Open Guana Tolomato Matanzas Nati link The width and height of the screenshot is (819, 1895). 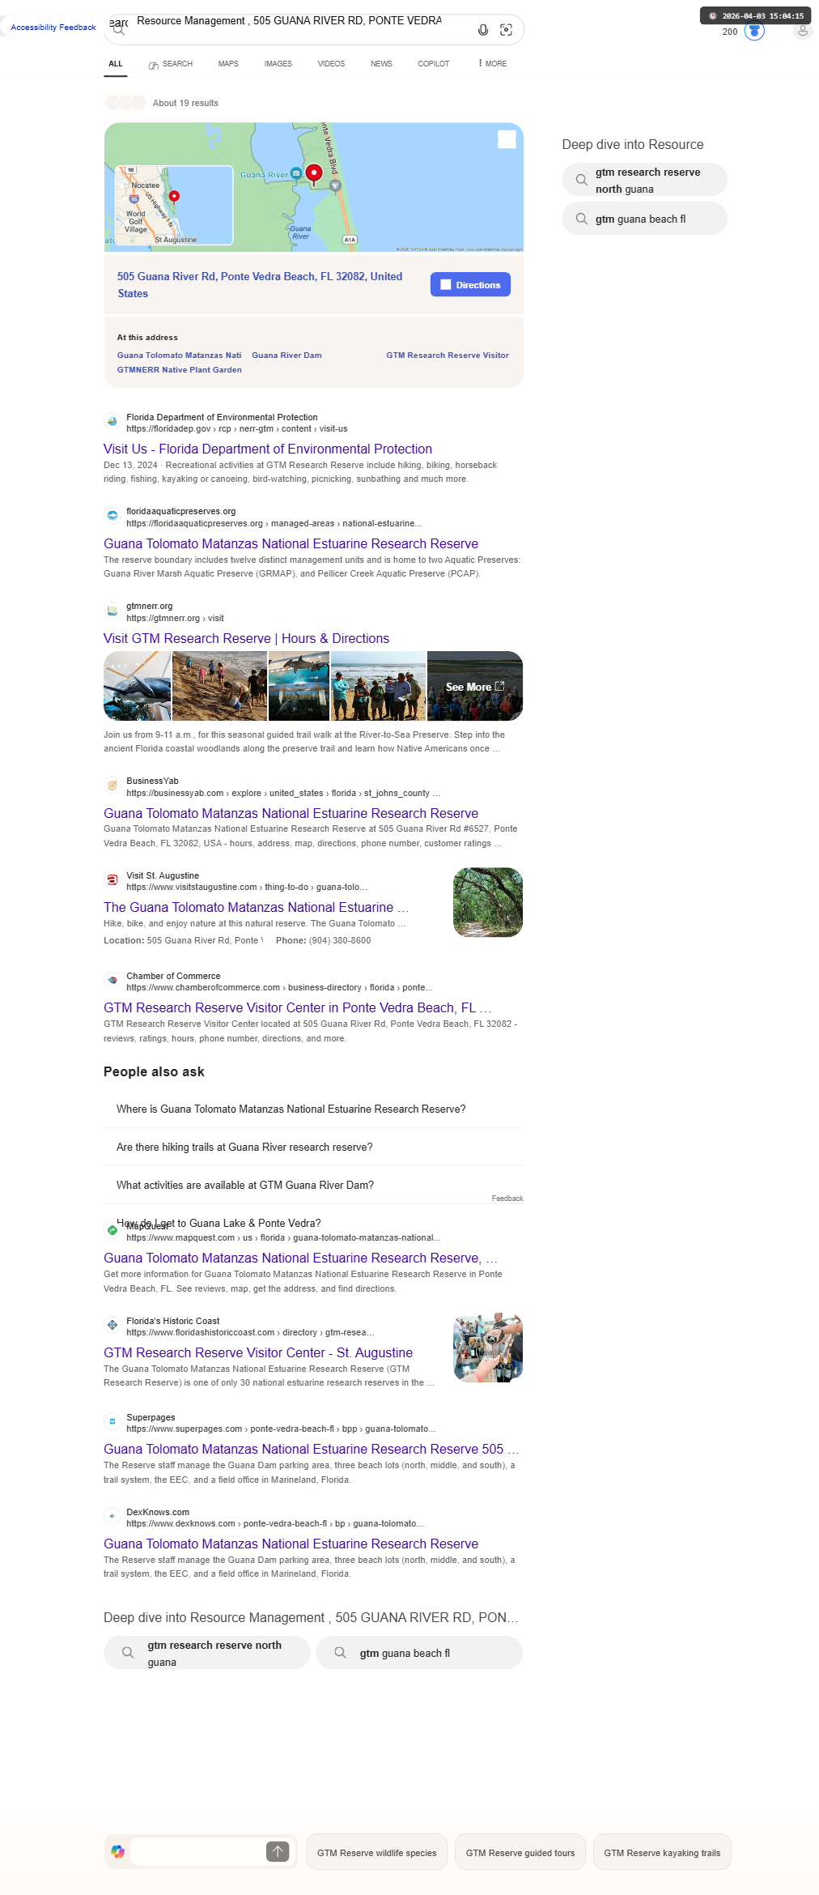[x=179, y=356]
